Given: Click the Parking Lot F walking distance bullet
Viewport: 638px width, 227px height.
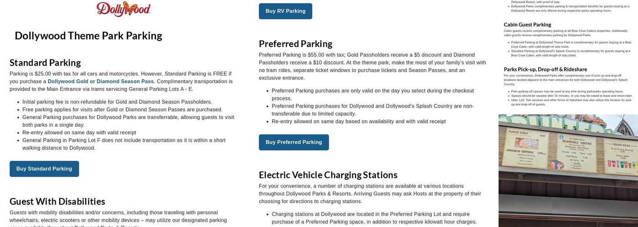Looking at the screenshot, I should (x=124, y=144).
